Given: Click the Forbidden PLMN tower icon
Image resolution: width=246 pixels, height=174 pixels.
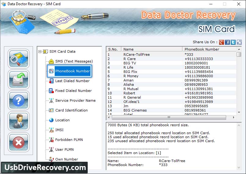Looking at the screenshot, I should (x=51, y=140).
